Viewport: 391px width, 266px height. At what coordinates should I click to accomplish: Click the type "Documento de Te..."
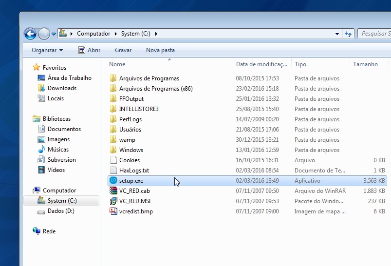coord(320,171)
